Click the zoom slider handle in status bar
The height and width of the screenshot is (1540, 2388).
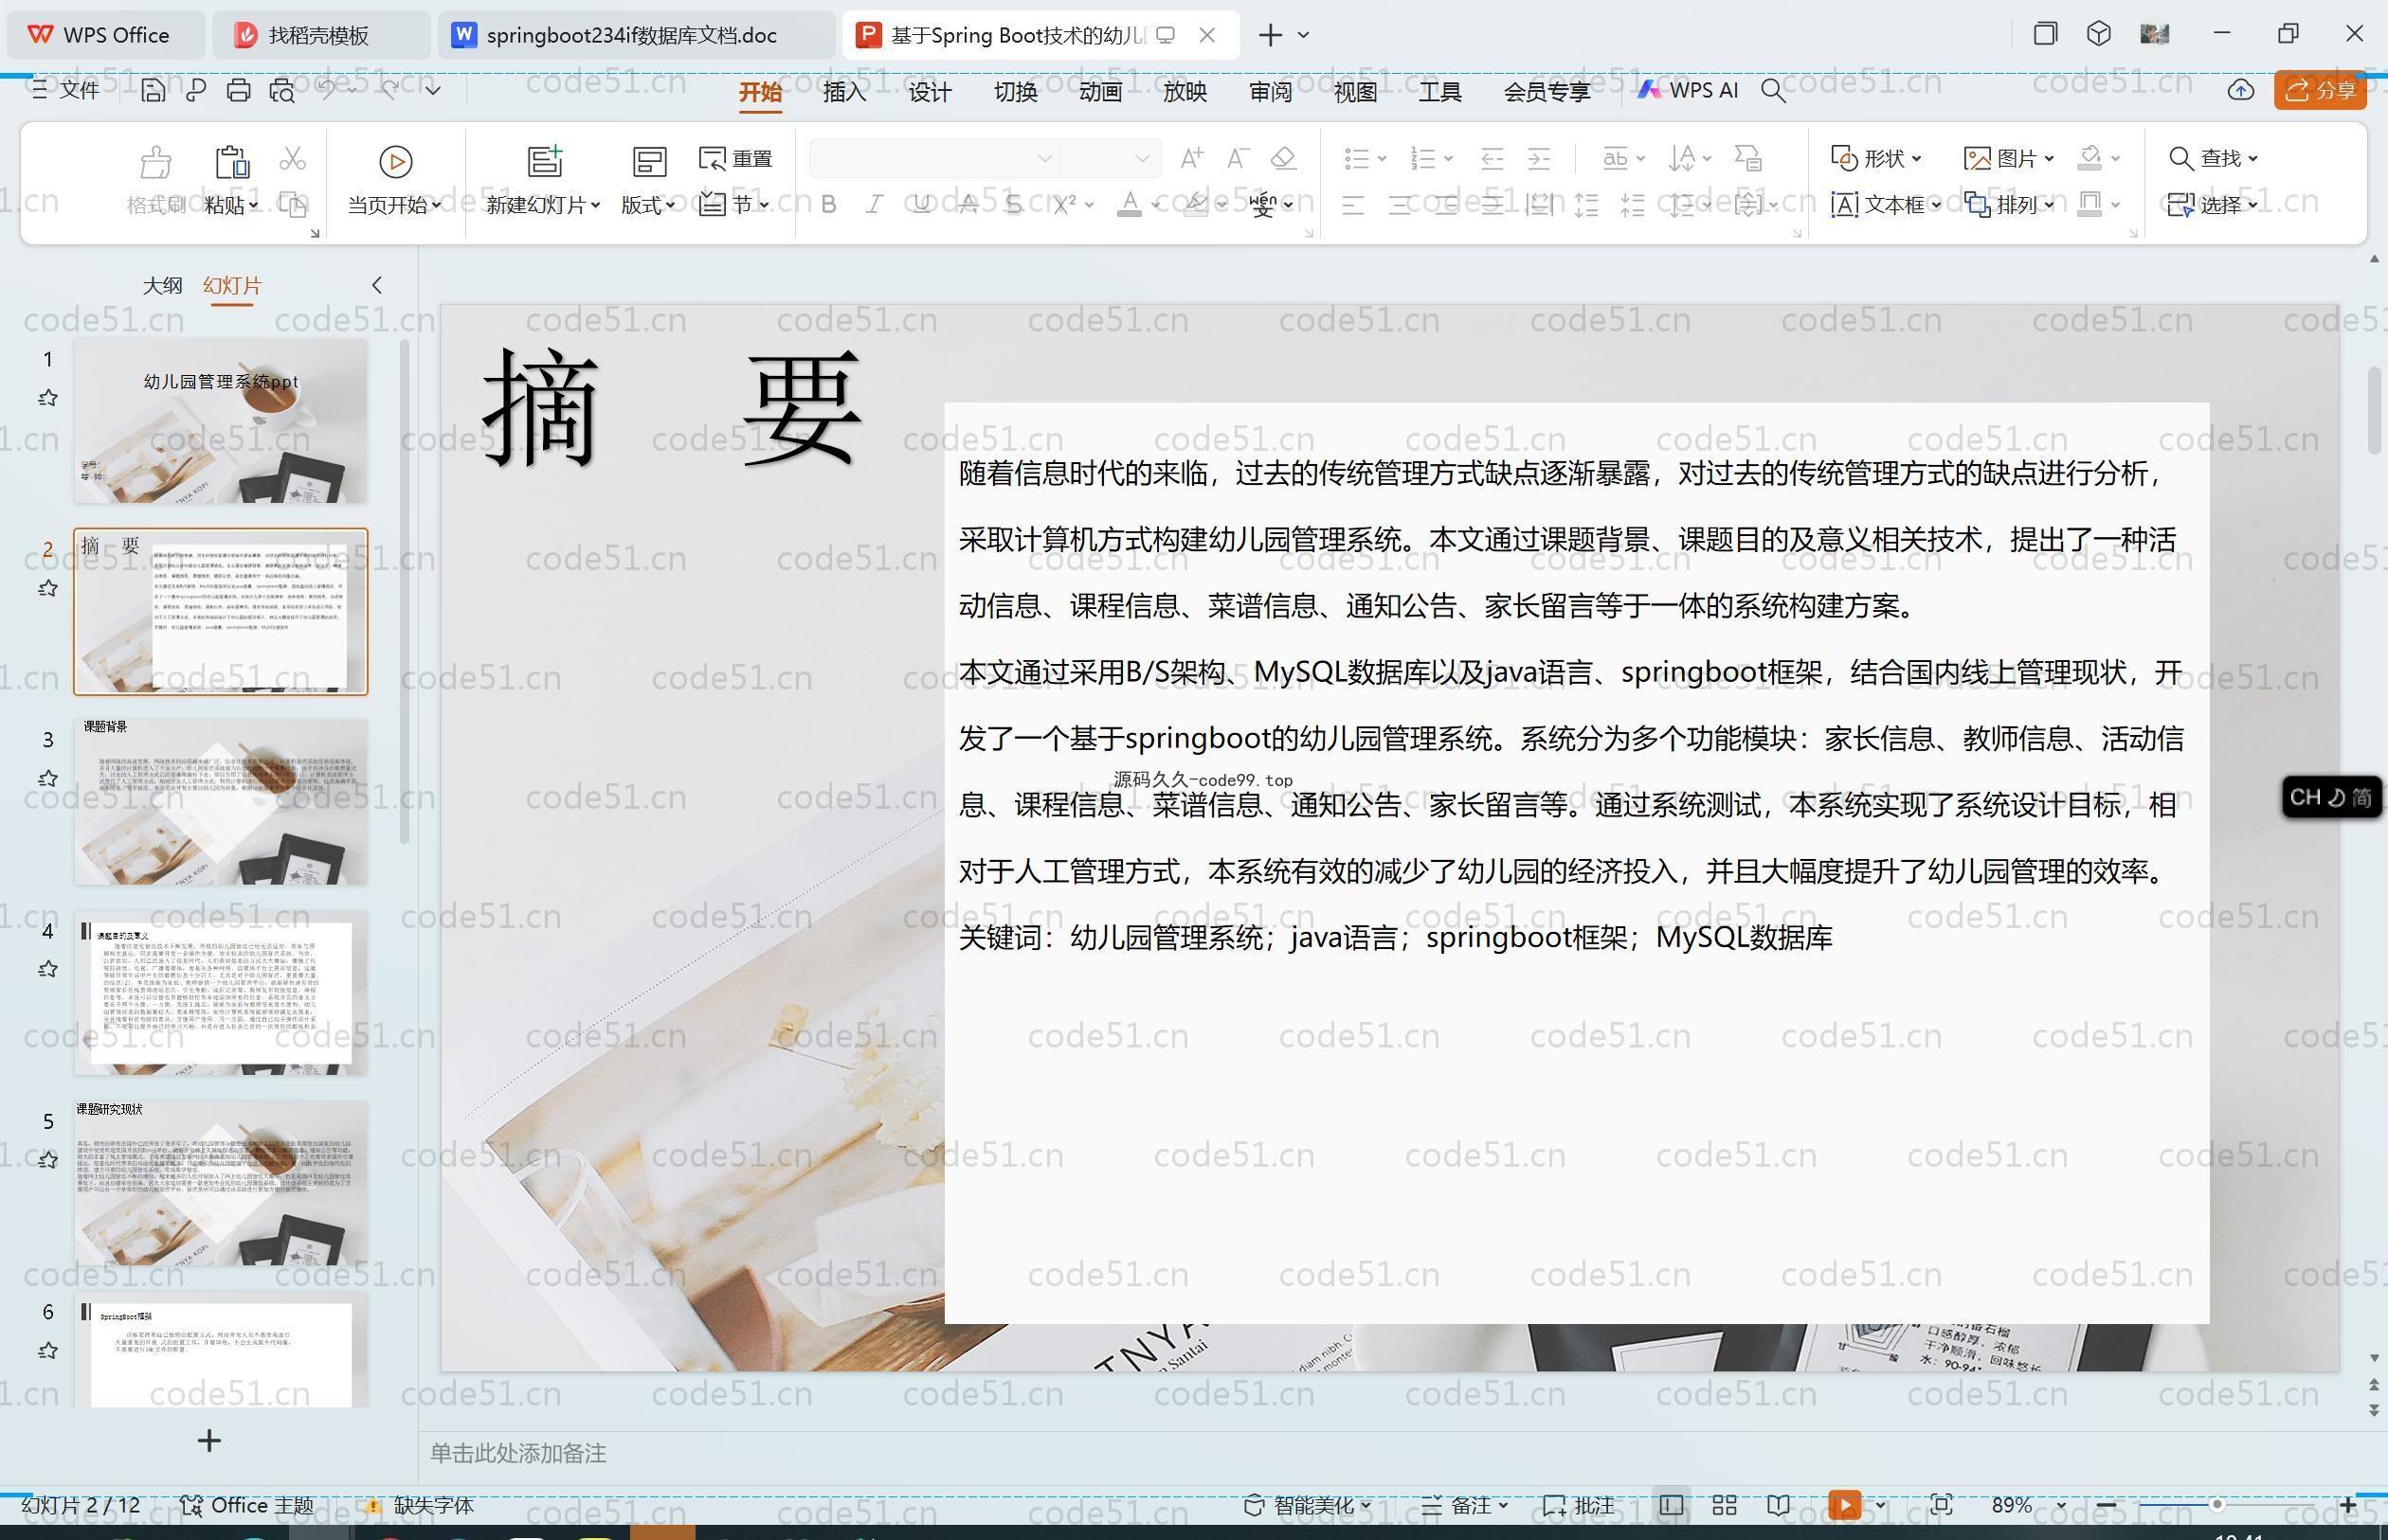pyautogui.click(x=2216, y=1505)
